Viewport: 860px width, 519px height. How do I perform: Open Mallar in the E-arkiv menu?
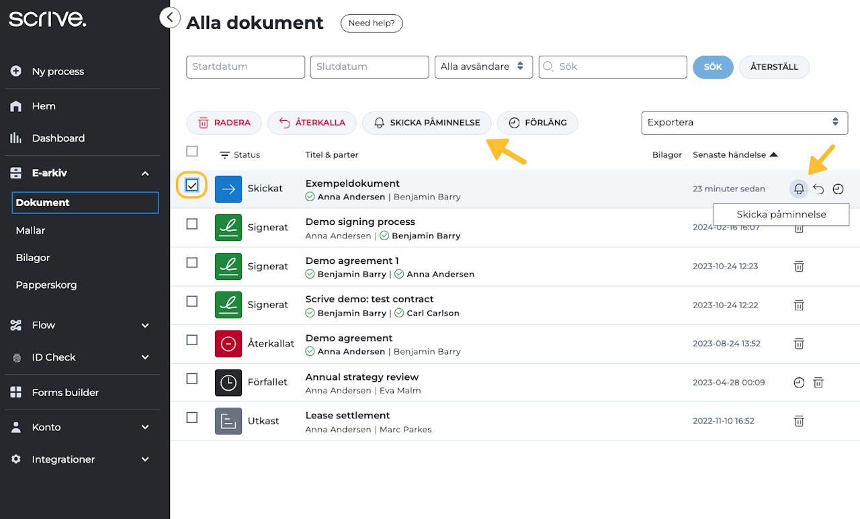coord(31,230)
